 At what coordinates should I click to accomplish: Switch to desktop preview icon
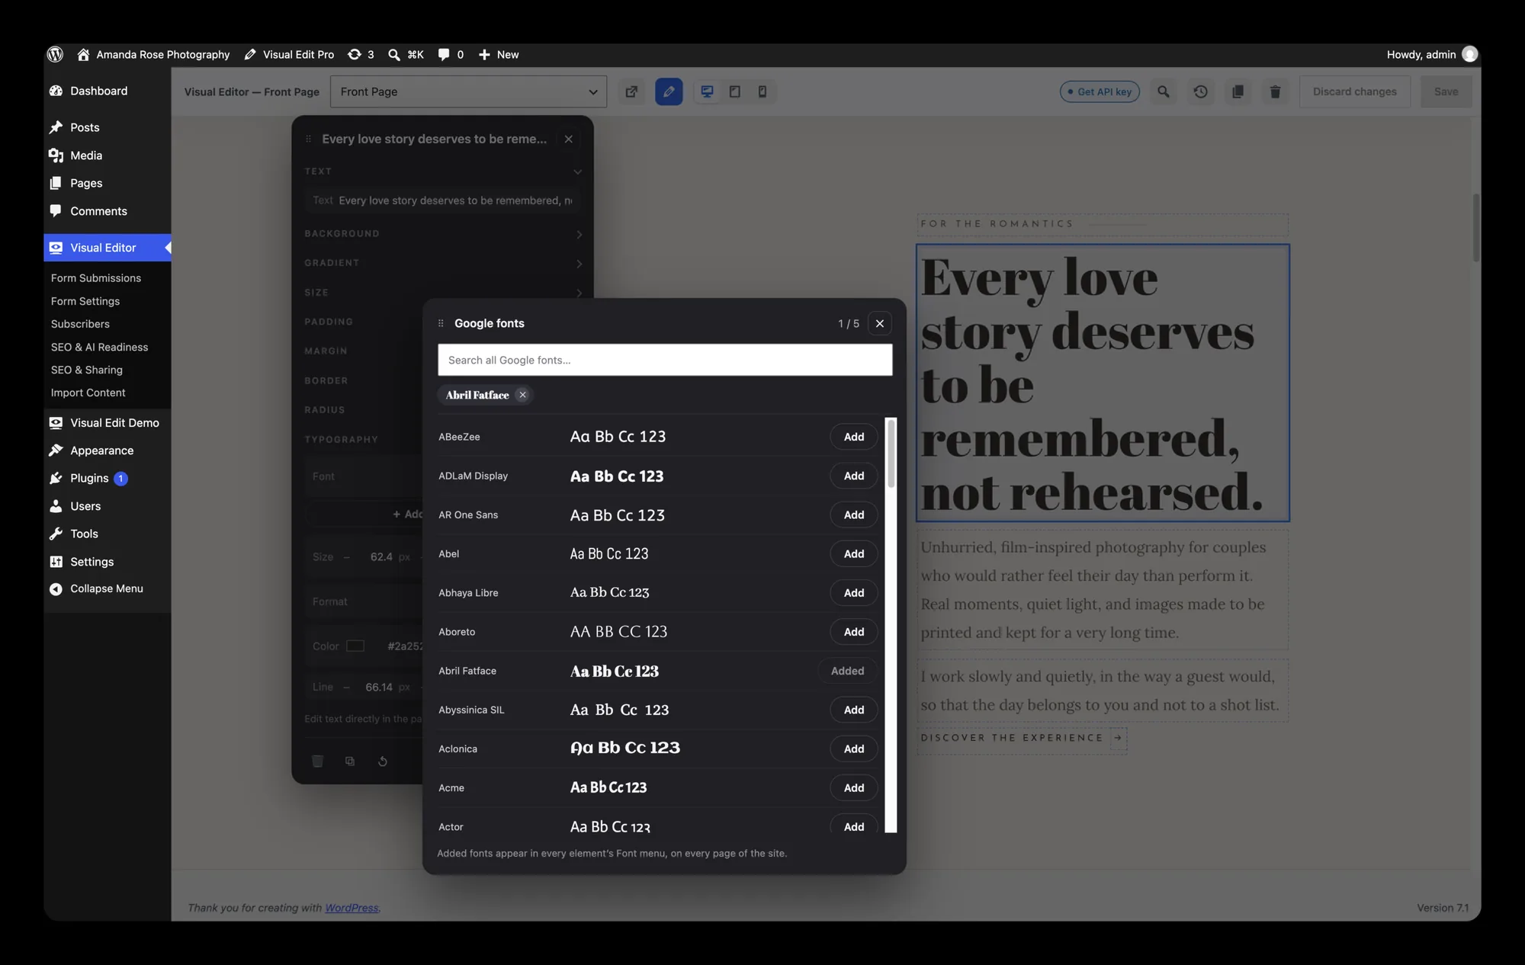coord(708,91)
